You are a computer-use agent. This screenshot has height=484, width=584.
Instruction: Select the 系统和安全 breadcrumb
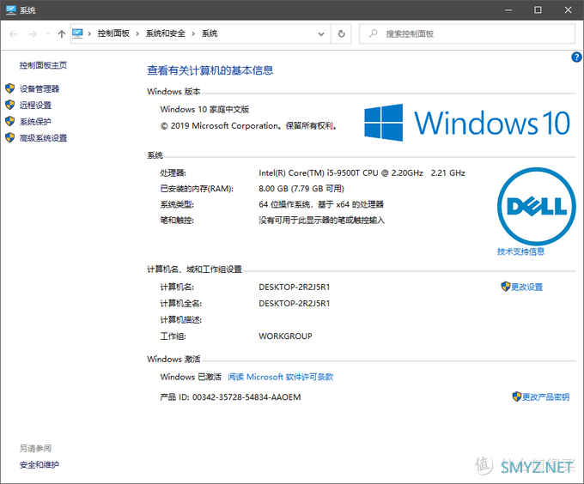pyautogui.click(x=166, y=33)
